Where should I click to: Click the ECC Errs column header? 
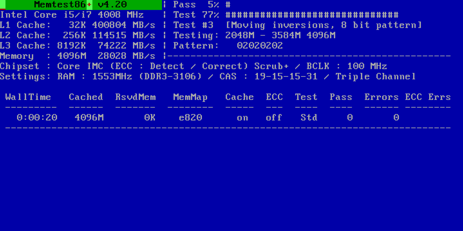coord(428,97)
